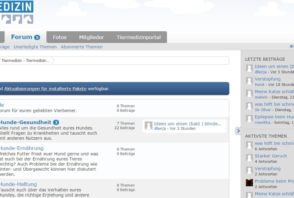Click avatar beside Starker Geruch topic
The height and width of the screenshot is (198, 294).
click(249, 158)
